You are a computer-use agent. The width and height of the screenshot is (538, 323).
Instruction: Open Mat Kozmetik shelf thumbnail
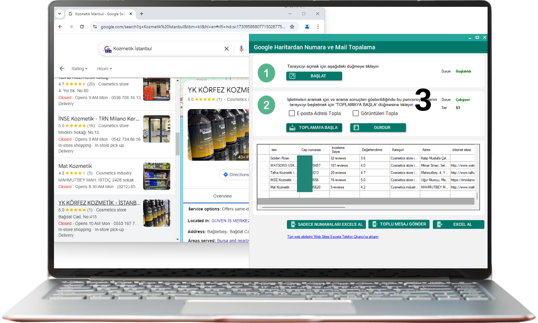[157, 176]
